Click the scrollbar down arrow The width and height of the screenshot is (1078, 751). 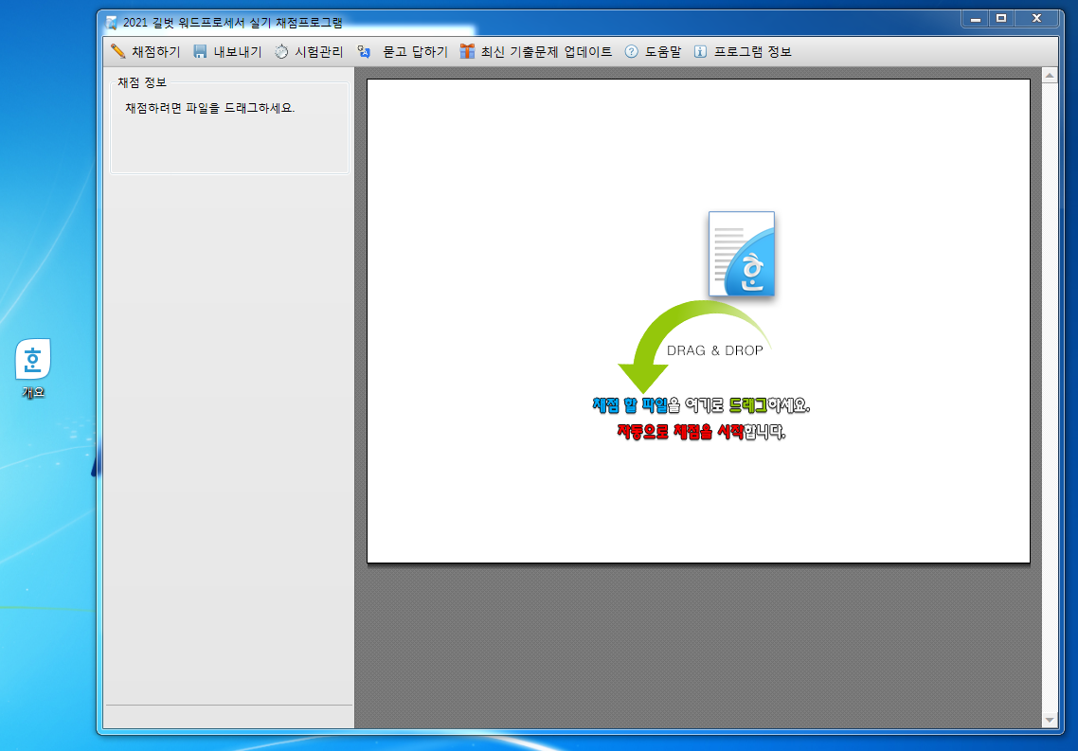(1049, 721)
